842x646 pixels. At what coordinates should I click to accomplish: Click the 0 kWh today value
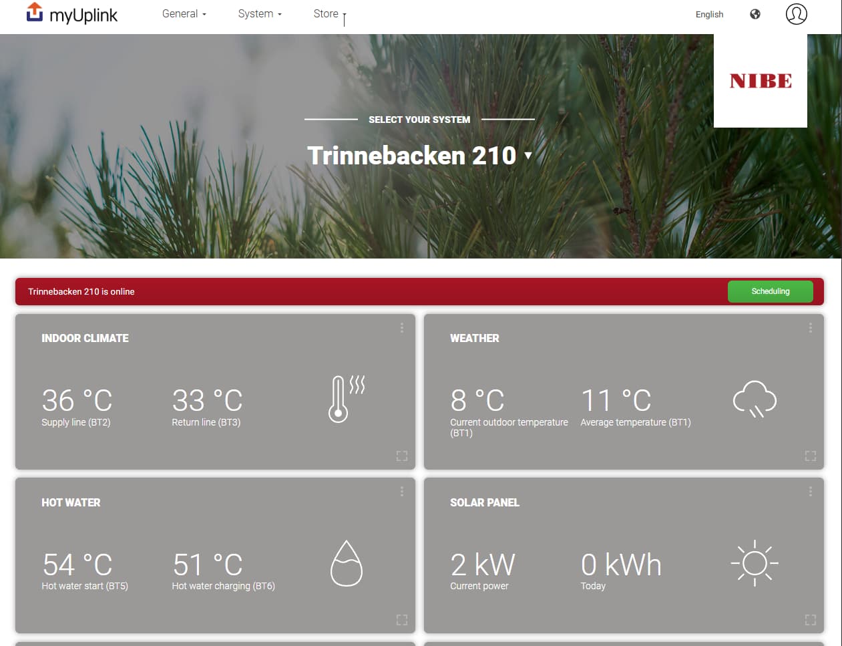tap(621, 564)
